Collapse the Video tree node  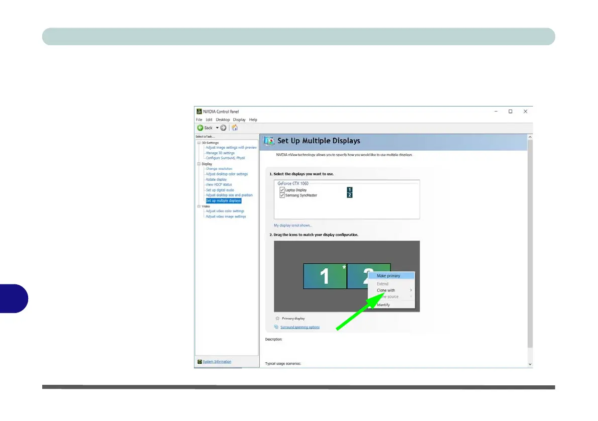click(198, 206)
